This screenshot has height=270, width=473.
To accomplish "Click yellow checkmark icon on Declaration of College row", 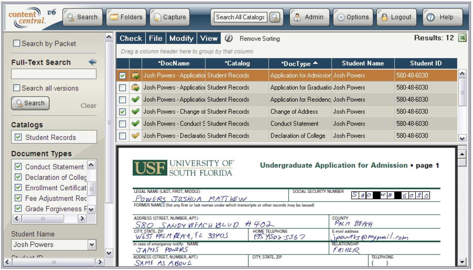I will 135,136.
